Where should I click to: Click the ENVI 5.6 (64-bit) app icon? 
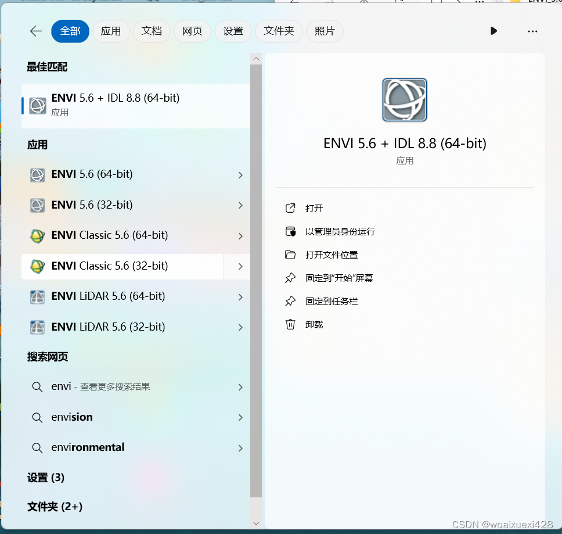click(x=37, y=175)
